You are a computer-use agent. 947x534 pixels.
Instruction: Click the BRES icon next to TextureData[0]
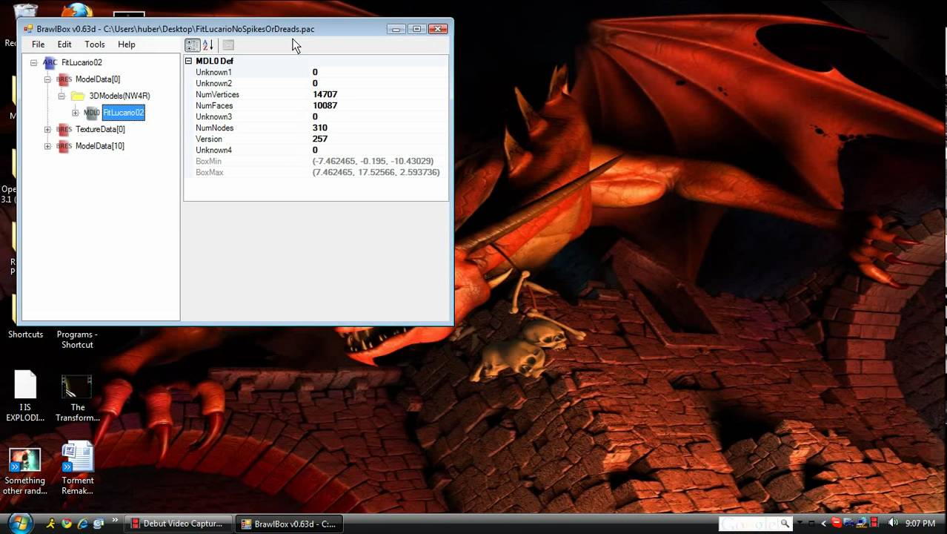64,129
